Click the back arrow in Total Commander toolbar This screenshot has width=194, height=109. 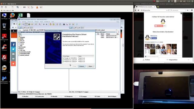point(44,24)
